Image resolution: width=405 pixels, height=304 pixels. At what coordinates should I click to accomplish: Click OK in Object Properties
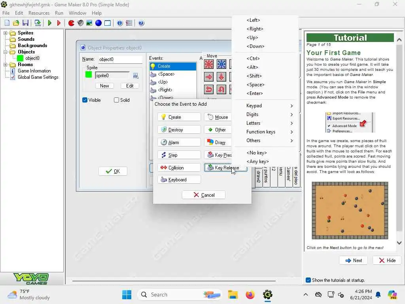(x=113, y=171)
